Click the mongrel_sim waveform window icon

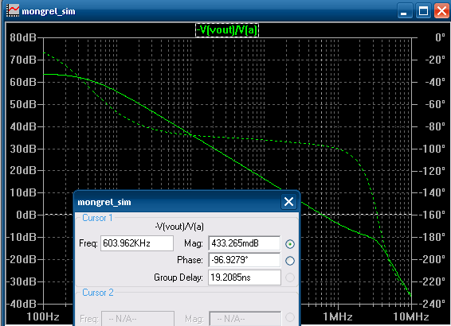(x=13, y=10)
